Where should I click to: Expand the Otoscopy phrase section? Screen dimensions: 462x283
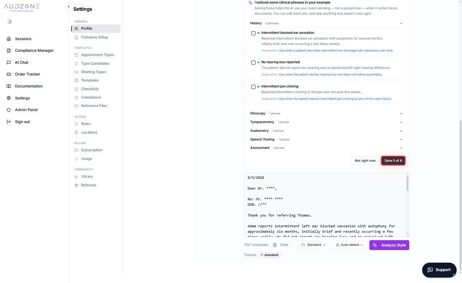[x=326, y=113]
